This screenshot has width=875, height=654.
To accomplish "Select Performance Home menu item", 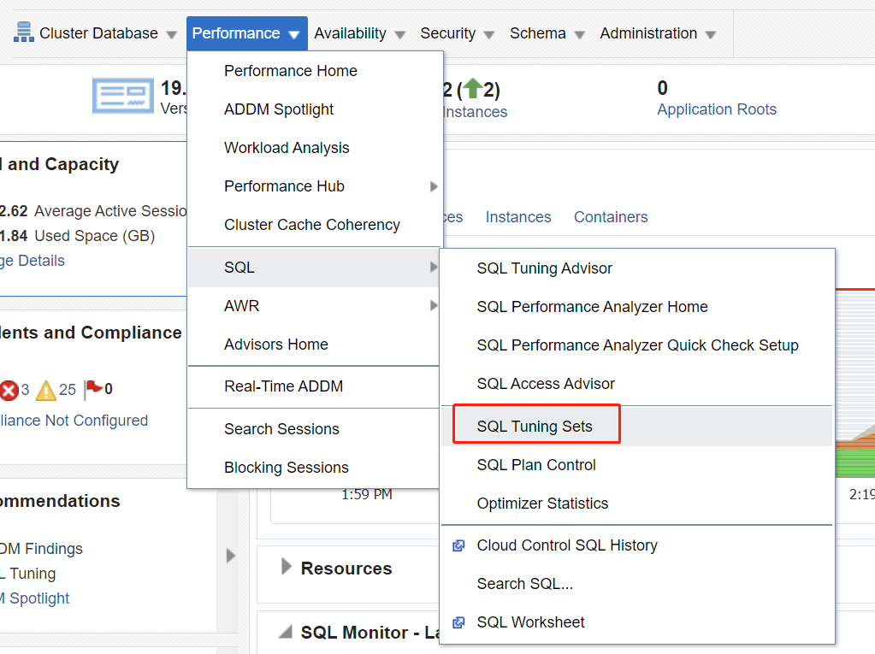I will point(316,71).
